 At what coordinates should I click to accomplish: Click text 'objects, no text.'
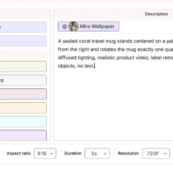[76, 66]
